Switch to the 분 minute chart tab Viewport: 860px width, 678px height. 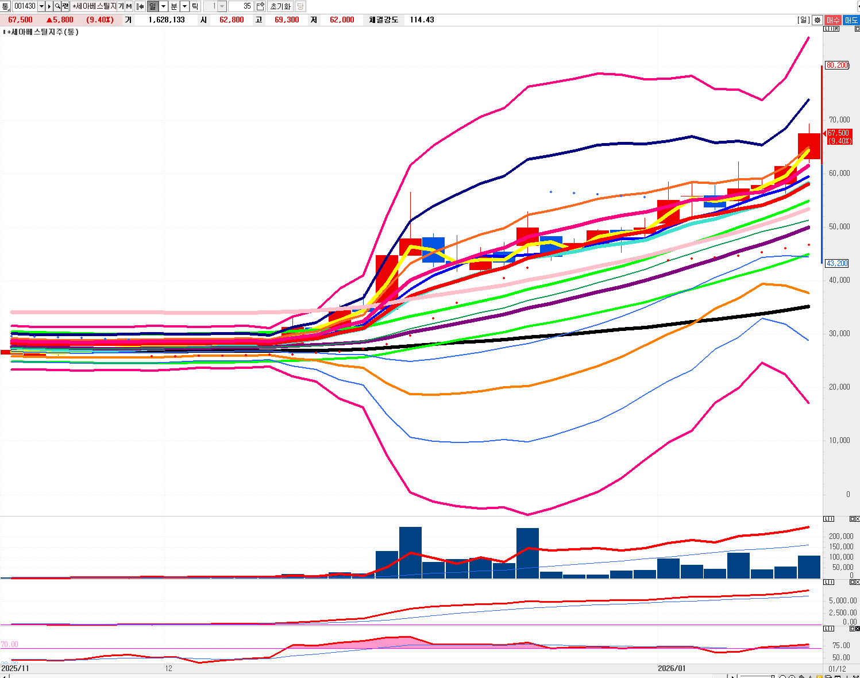174,6
